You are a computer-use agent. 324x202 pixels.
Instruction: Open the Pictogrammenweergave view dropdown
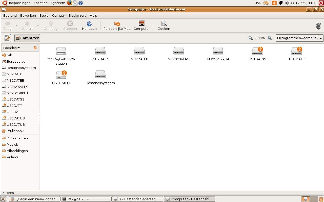[299, 38]
